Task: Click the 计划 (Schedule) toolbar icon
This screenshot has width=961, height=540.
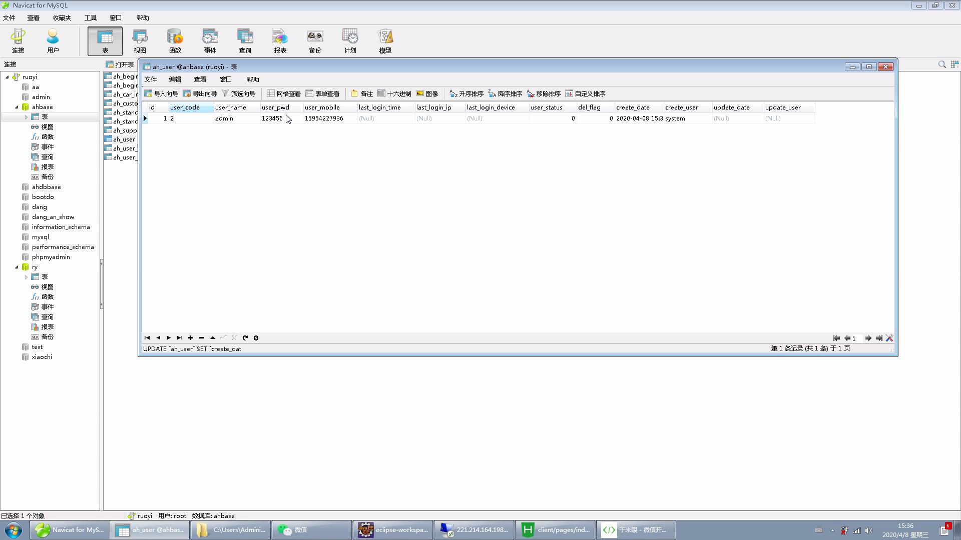Action: point(350,40)
